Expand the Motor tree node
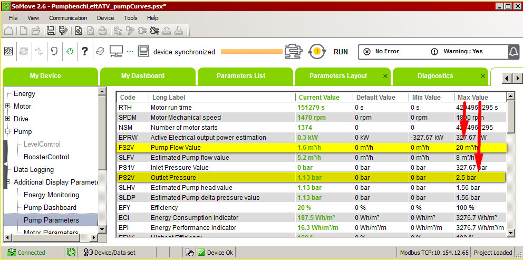Viewport: 523px width, 260px height. pos(7,106)
